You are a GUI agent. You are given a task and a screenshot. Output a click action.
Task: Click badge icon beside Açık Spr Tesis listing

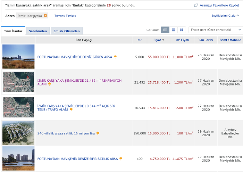(x=71, y=109)
